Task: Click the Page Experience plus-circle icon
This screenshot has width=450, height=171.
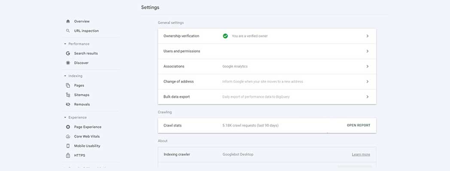Action: tap(68, 127)
